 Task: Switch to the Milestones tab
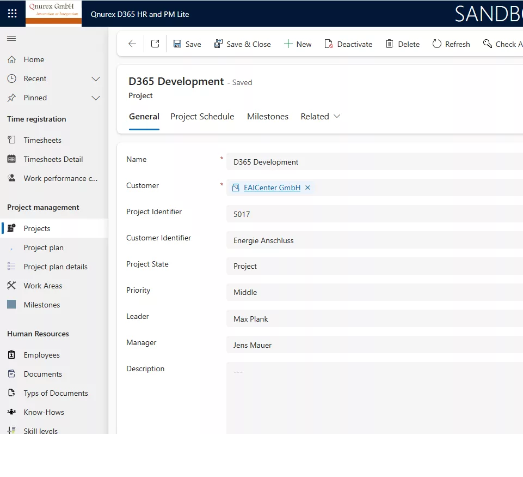pos(268,117)
